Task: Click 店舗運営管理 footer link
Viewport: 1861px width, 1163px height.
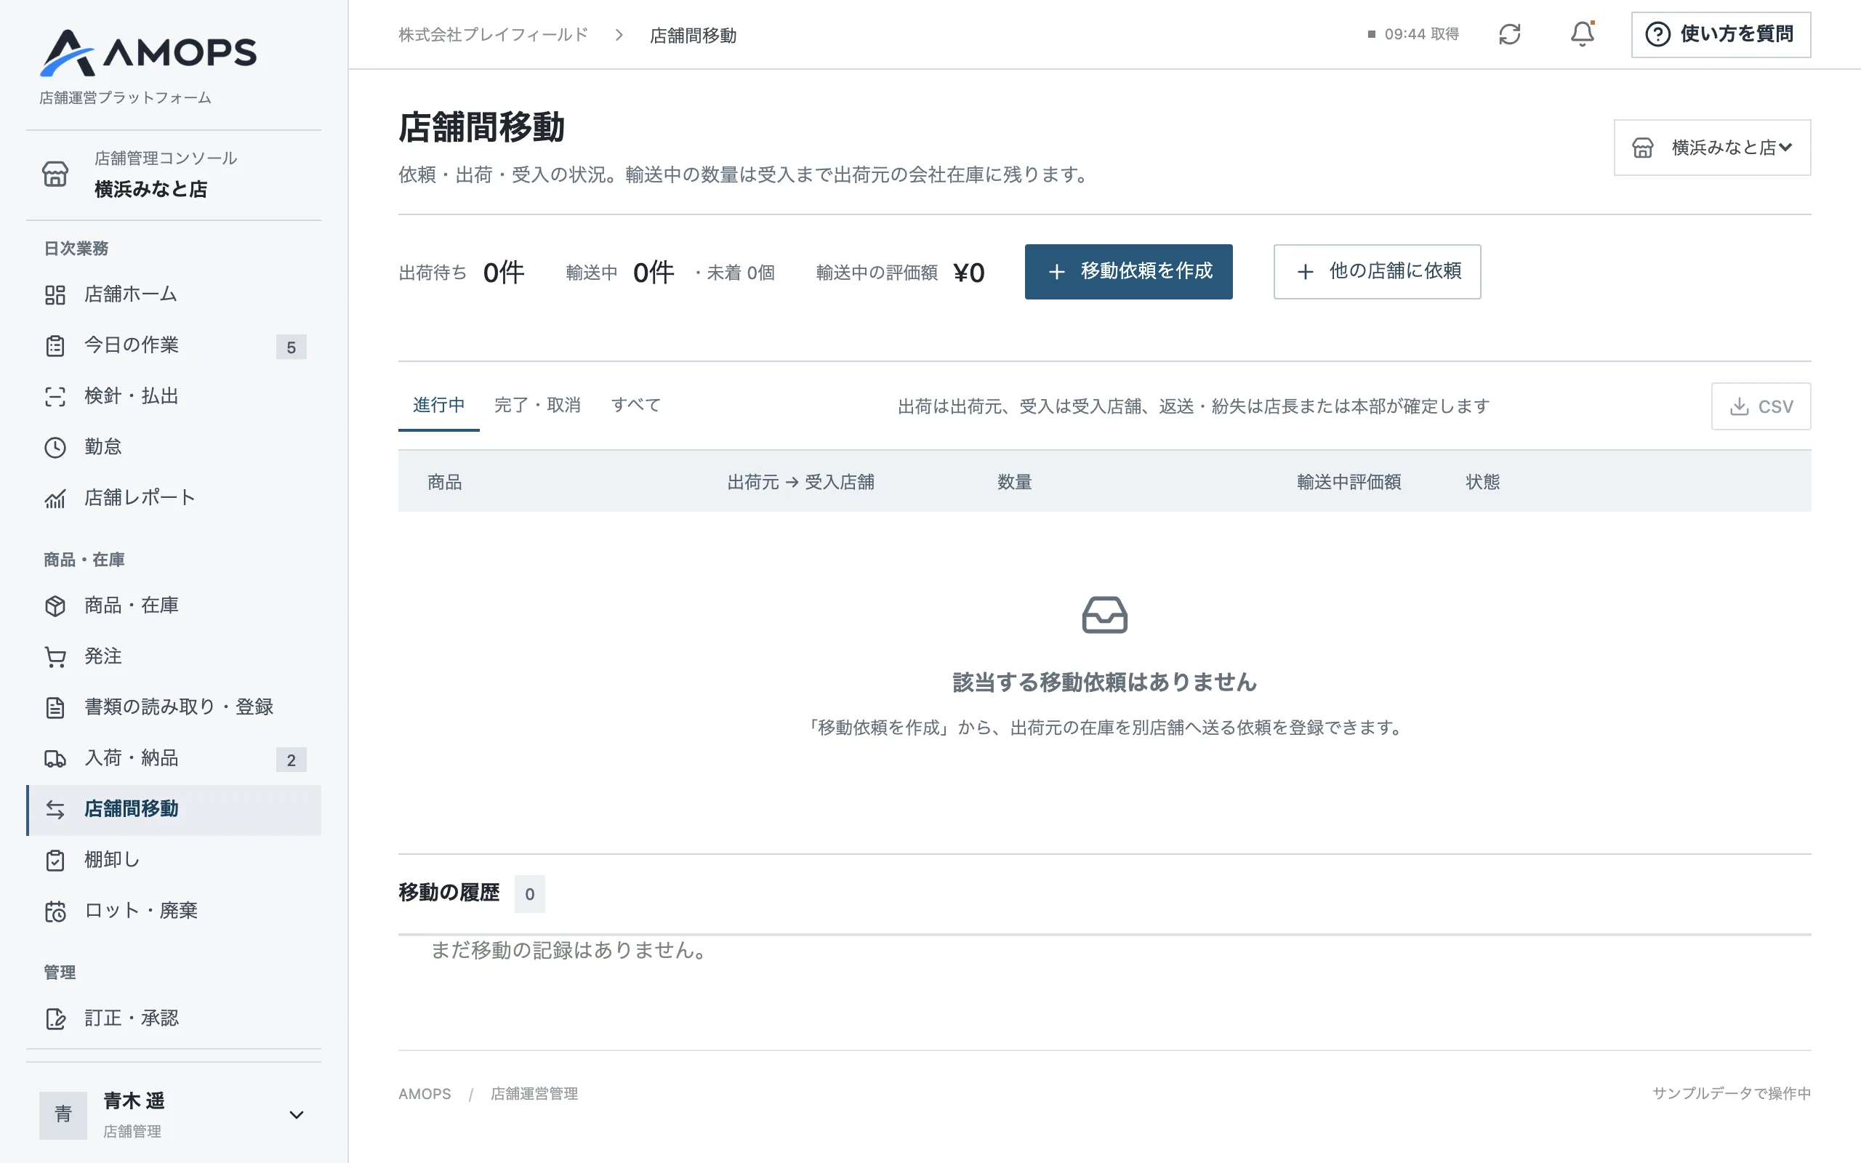Action: tap(534, 1094)
